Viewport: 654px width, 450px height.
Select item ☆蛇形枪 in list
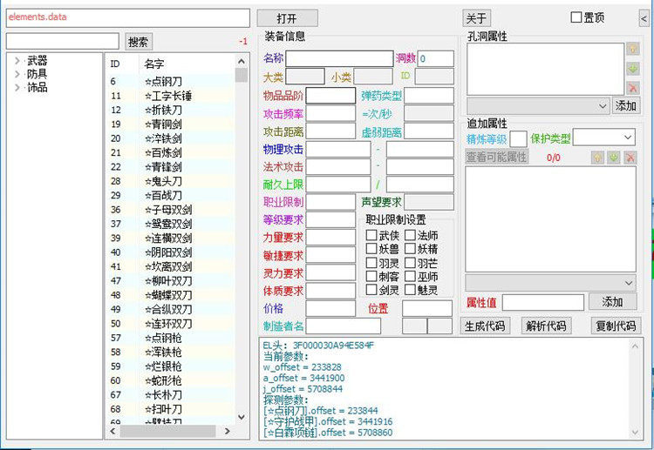point(170,380)
